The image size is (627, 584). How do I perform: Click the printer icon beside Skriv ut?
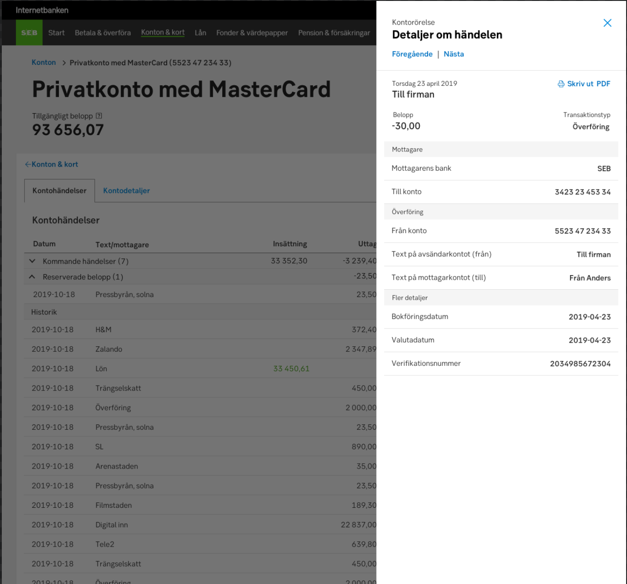click(561, 84)
